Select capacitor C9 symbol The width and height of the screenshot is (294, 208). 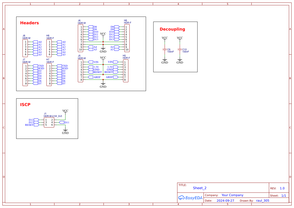tap(165, 49)
